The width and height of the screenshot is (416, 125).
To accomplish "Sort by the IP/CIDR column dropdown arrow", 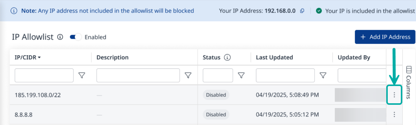I will pyautogui.click(x=39, y=58).
